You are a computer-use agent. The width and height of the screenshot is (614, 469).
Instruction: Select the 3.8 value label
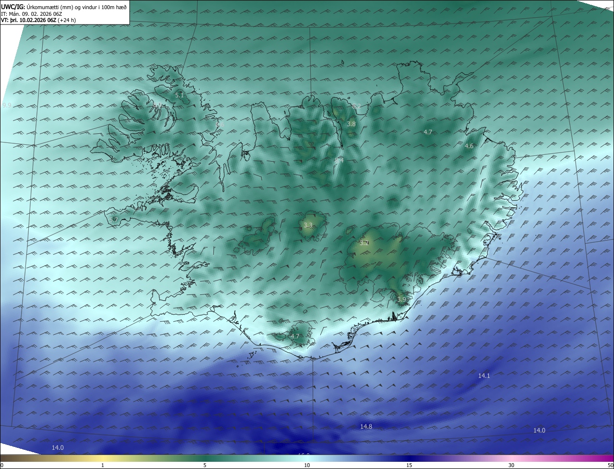pos(351,124)
